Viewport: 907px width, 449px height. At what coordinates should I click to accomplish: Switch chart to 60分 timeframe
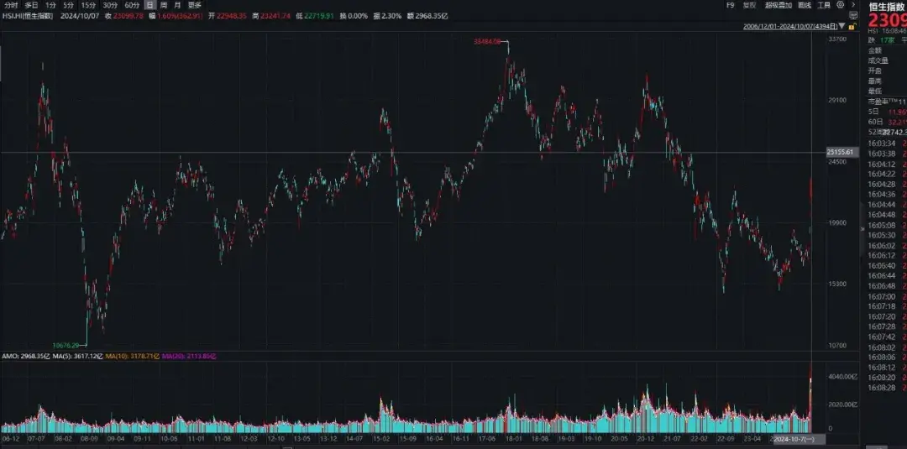point(132,5)
